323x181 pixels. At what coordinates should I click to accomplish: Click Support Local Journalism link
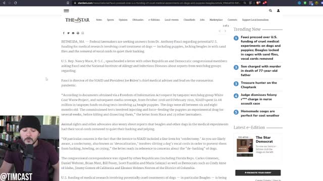click(x=255, y=20)
